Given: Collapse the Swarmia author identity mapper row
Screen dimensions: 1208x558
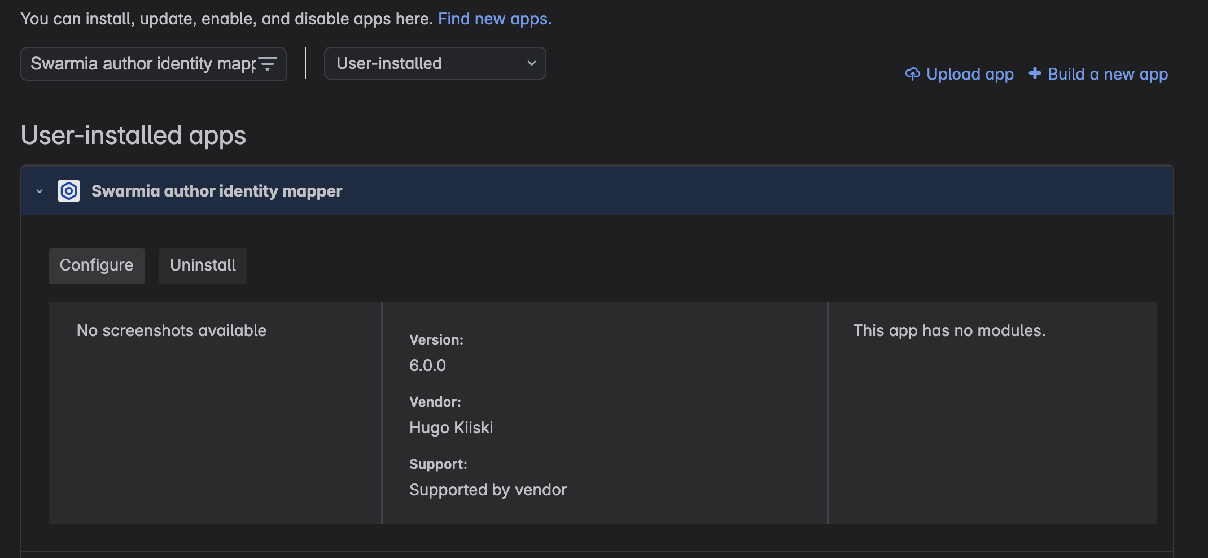Looking at the screenshot, I should [40, 191].
